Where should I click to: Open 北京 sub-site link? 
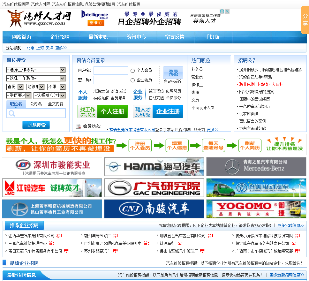point(31,48)
